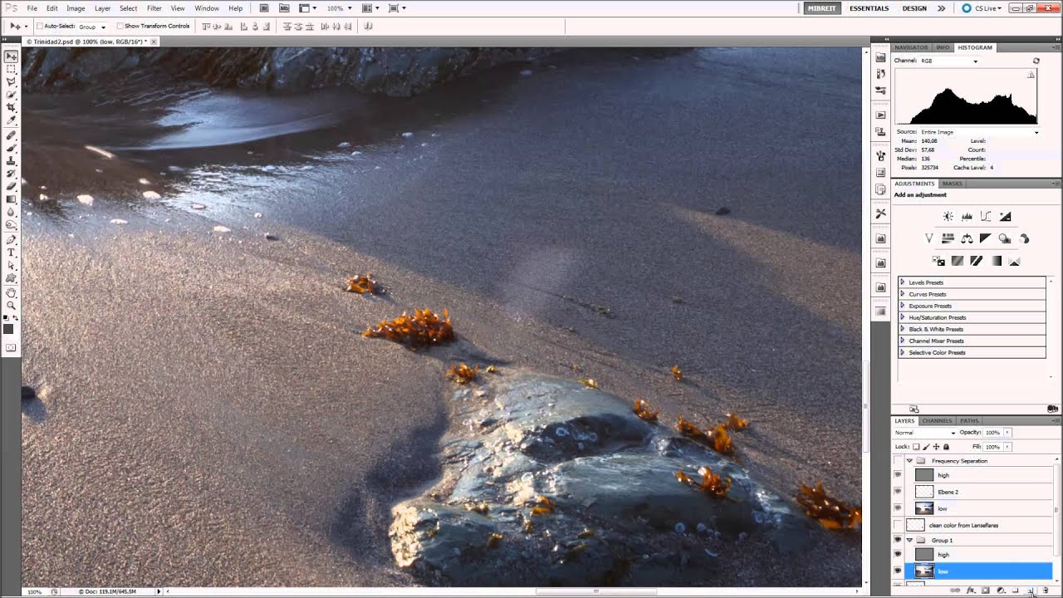Select the Polygonal Lasso tool

click(12, 82)
